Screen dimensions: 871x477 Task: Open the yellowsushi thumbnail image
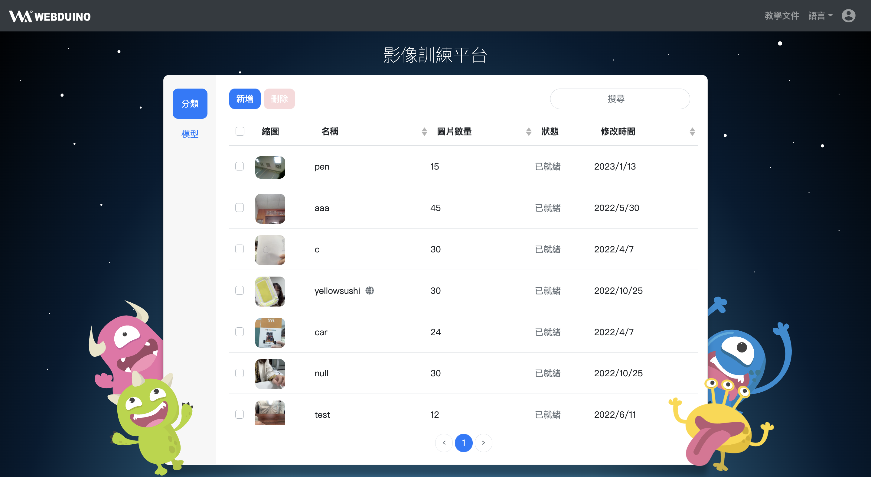[270, 291]
